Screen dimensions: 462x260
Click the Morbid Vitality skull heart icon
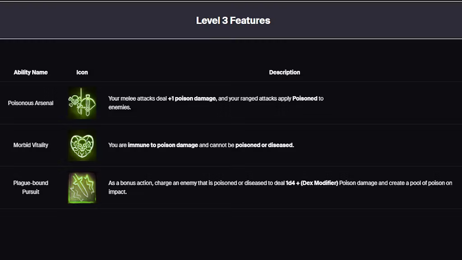point(82,145)
